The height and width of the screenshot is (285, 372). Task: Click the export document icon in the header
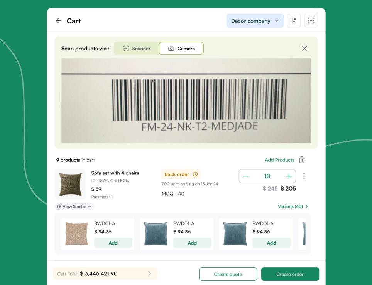pos(294,20)
